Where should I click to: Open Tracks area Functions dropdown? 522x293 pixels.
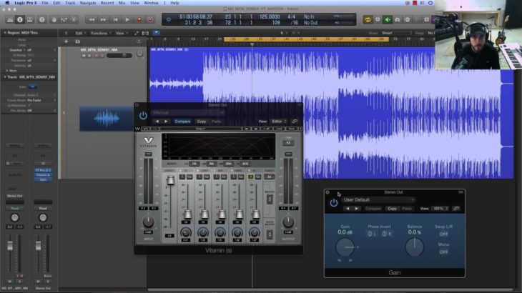coord(100,34)
